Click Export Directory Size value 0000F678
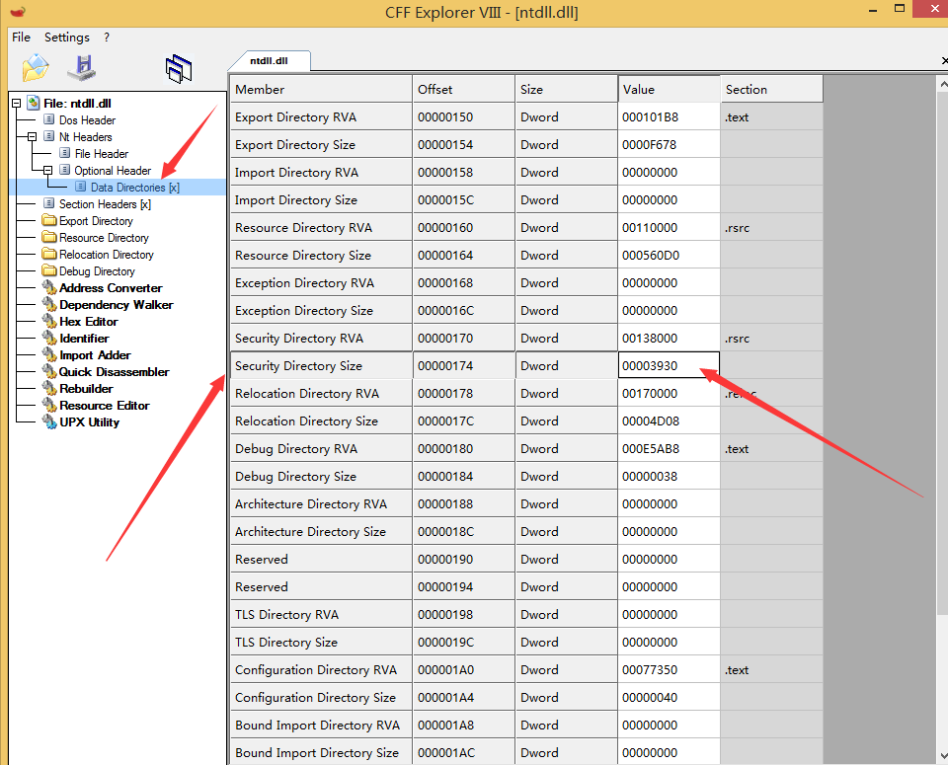The image size is (948, 765). click(669, 144)
